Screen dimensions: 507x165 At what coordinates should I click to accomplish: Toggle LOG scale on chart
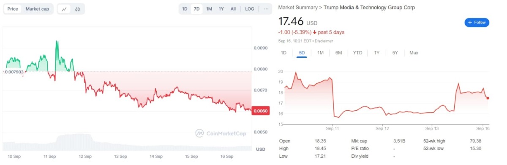click(x=250, y=9)
